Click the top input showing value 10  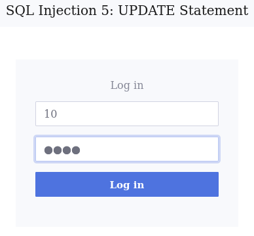point(127,114)
